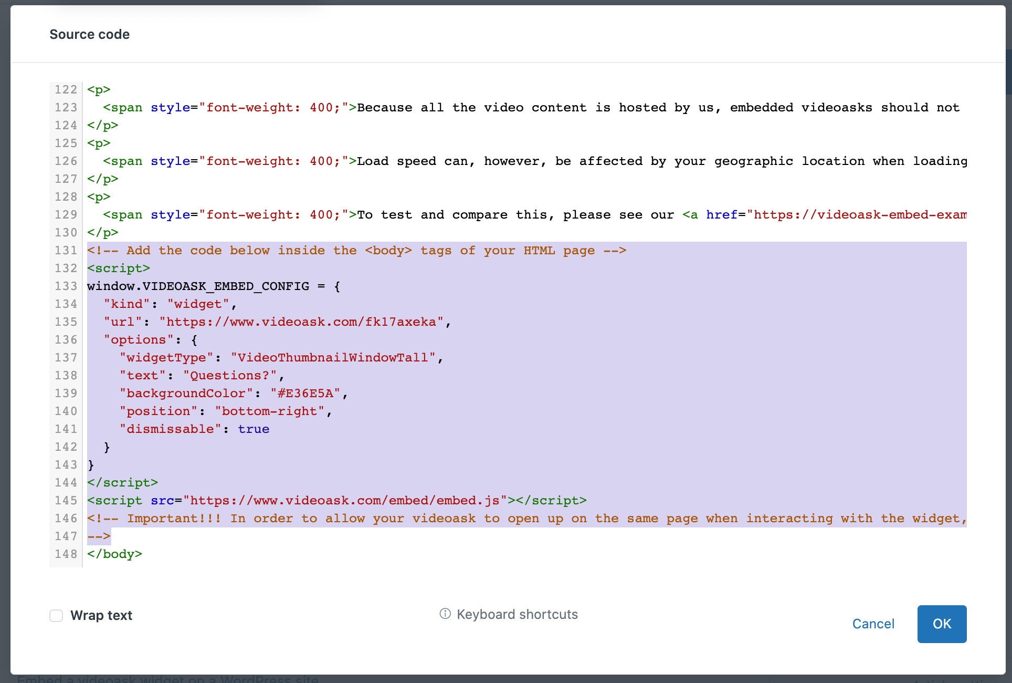Viewport: 1012px width, 683px height.
Task: Click the Wrap text label
Action: click(x=101, y=615)
